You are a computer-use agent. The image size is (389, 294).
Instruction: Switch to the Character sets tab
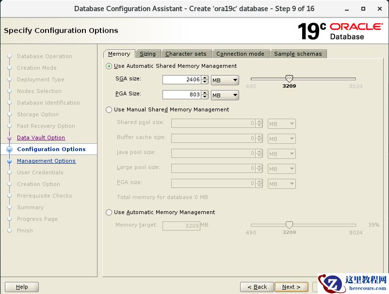[x=186, y=54]
